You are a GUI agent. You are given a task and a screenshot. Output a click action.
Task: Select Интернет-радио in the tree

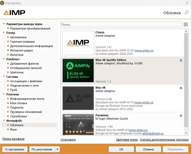coord(21,50)
